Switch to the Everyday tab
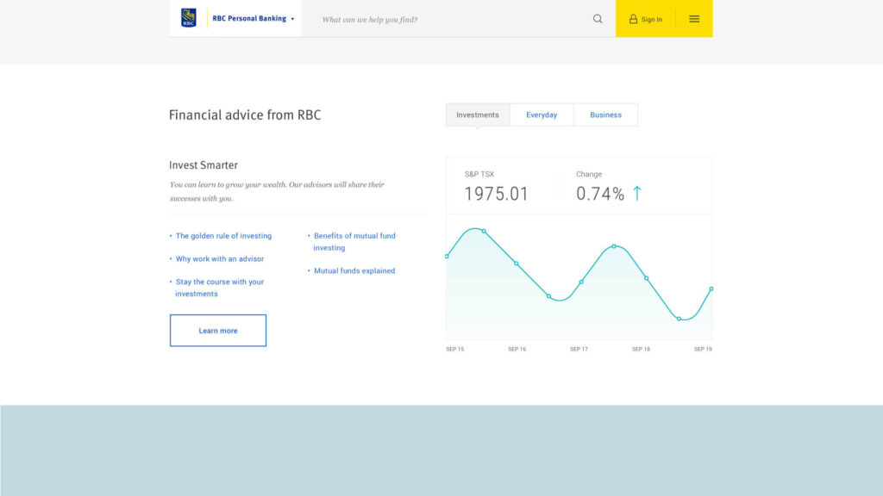The width and height of the screenshot is (883, 496). pyautogui.click(x=542, y=115)
